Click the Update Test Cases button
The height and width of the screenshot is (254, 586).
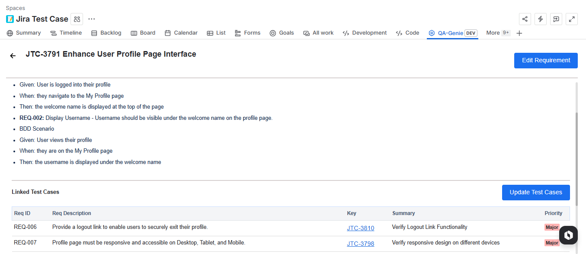point(535,193)
